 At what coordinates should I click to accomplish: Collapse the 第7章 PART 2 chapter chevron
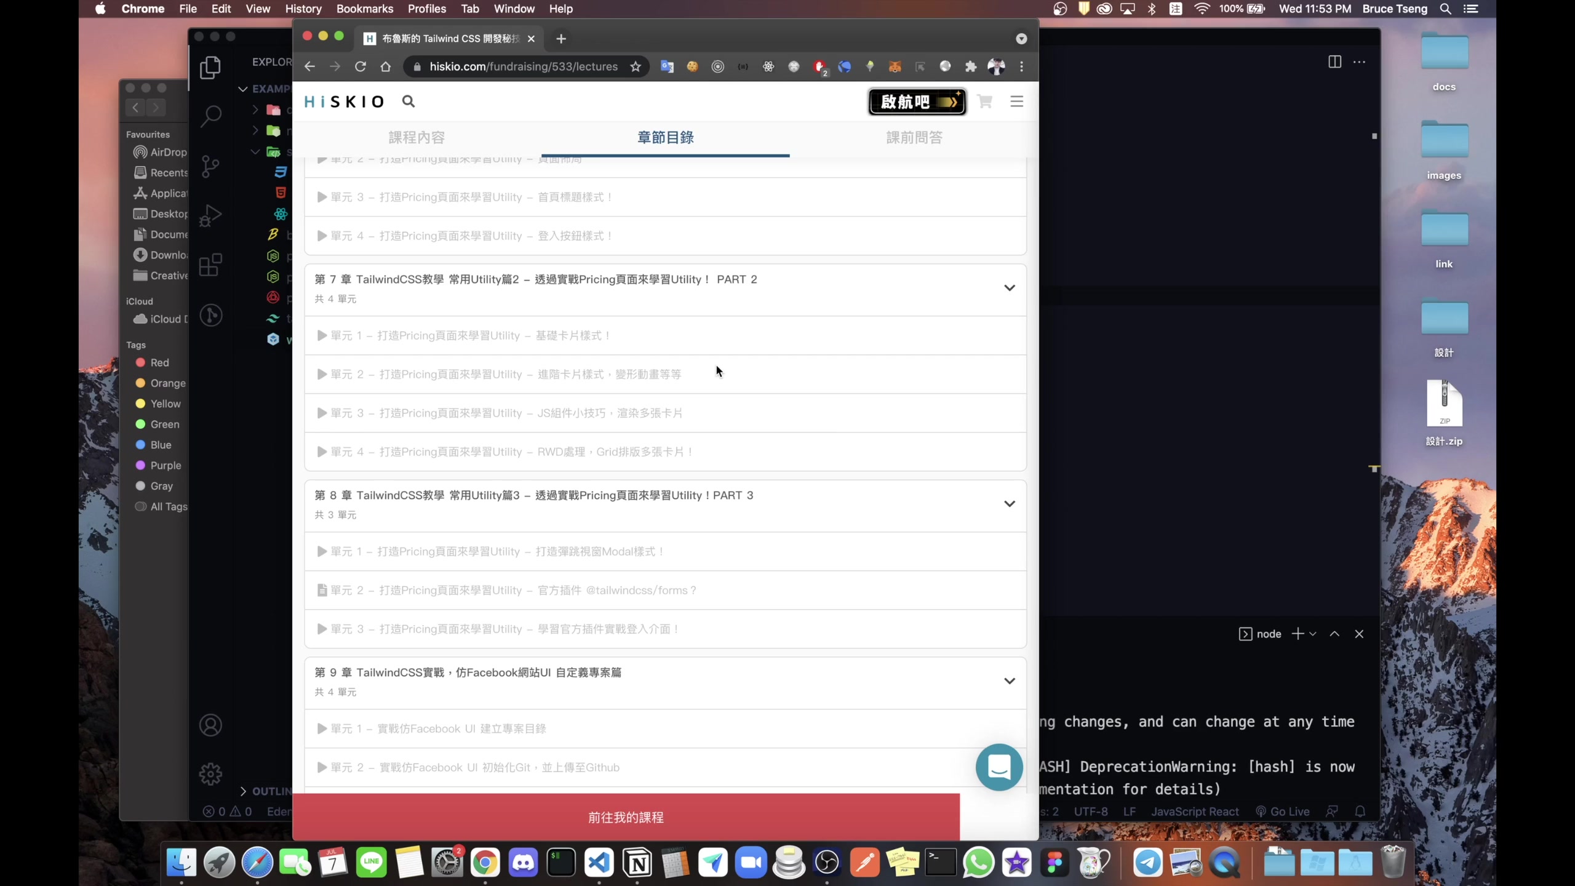tap(1008, 287)
